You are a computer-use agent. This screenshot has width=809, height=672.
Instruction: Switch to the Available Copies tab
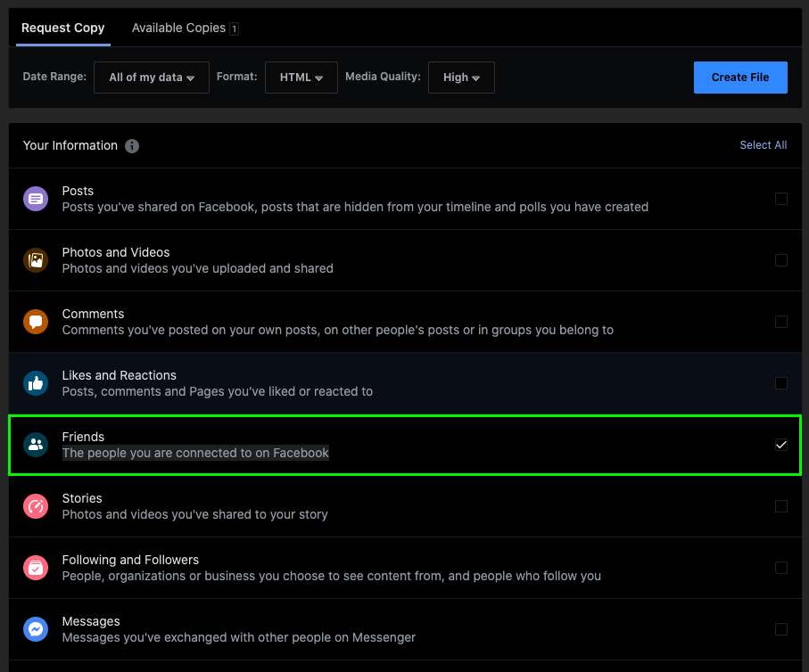click(185, 28)
